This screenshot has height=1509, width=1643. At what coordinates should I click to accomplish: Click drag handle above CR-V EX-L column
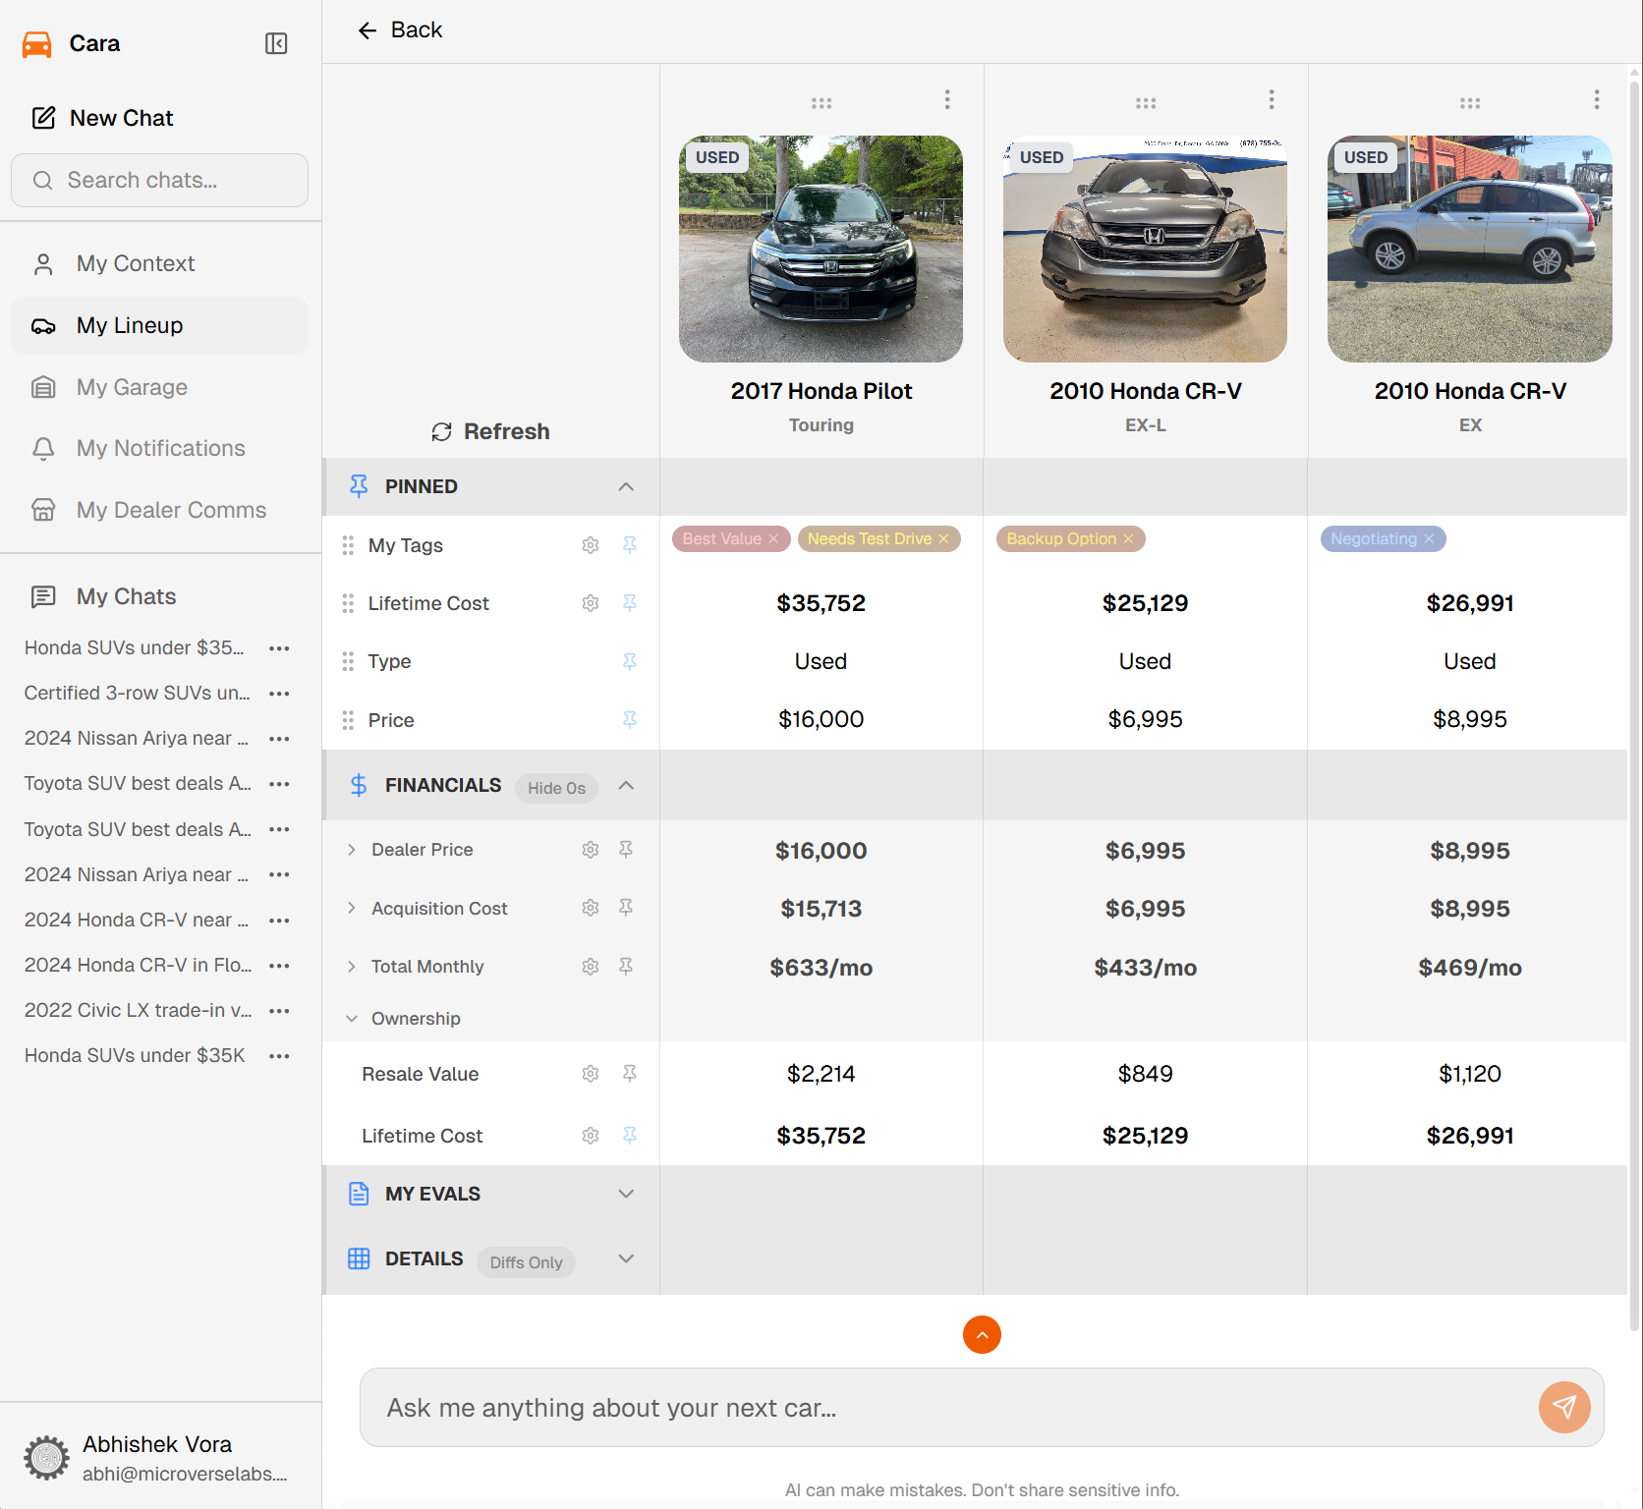(x=1146, y=103)
